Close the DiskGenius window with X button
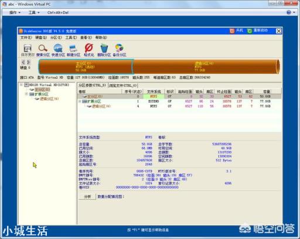The image size is (300, 239). (279, 31)
